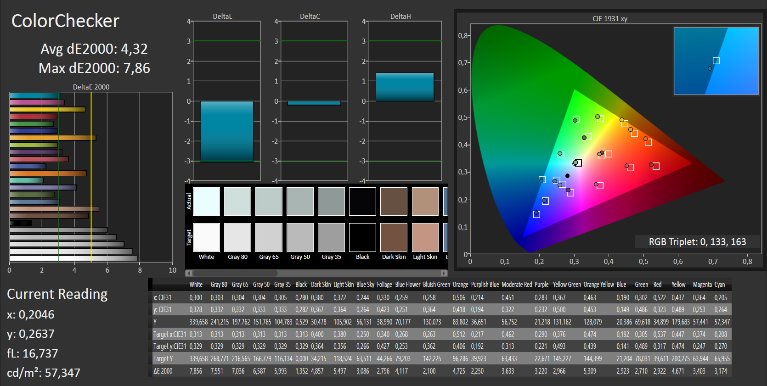Click the 'Target Y' row label

coord(164,358)
